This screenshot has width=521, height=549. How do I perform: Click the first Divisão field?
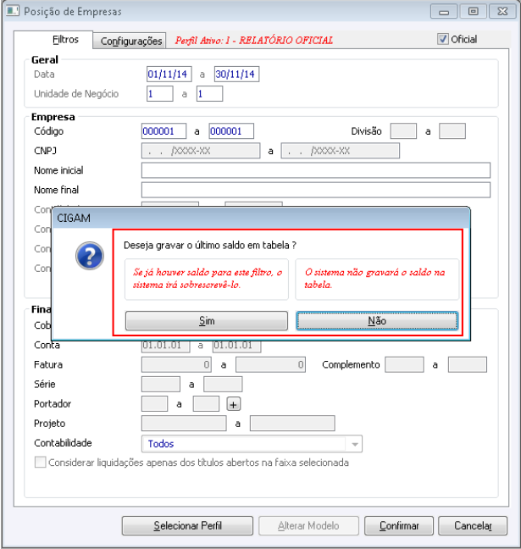(403, 131)
